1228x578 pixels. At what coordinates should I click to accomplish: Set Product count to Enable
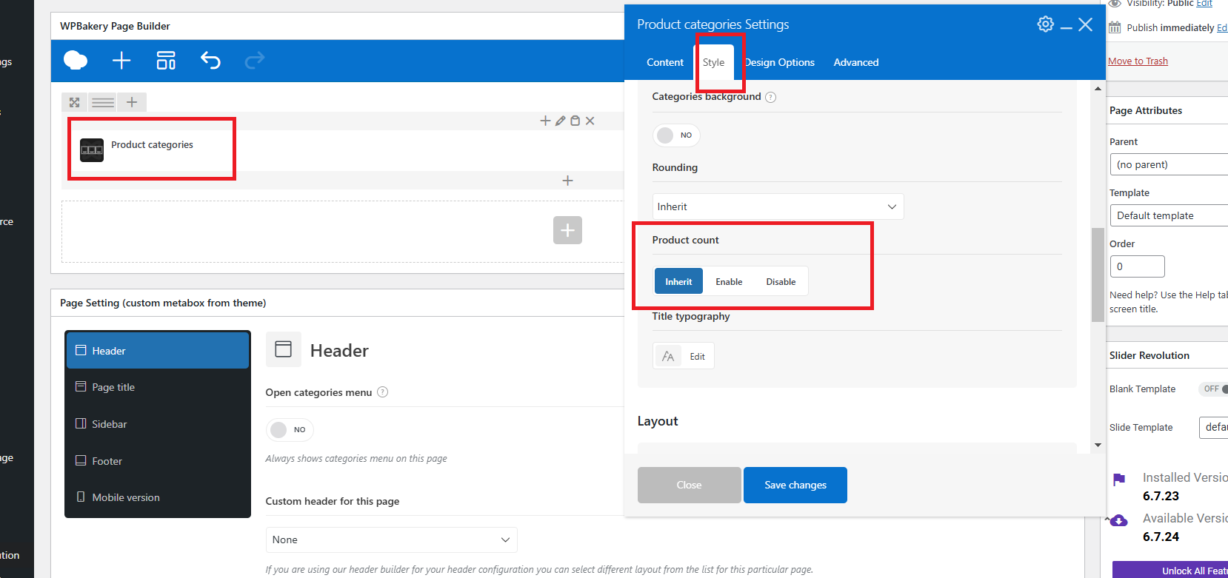click(729, 281)
